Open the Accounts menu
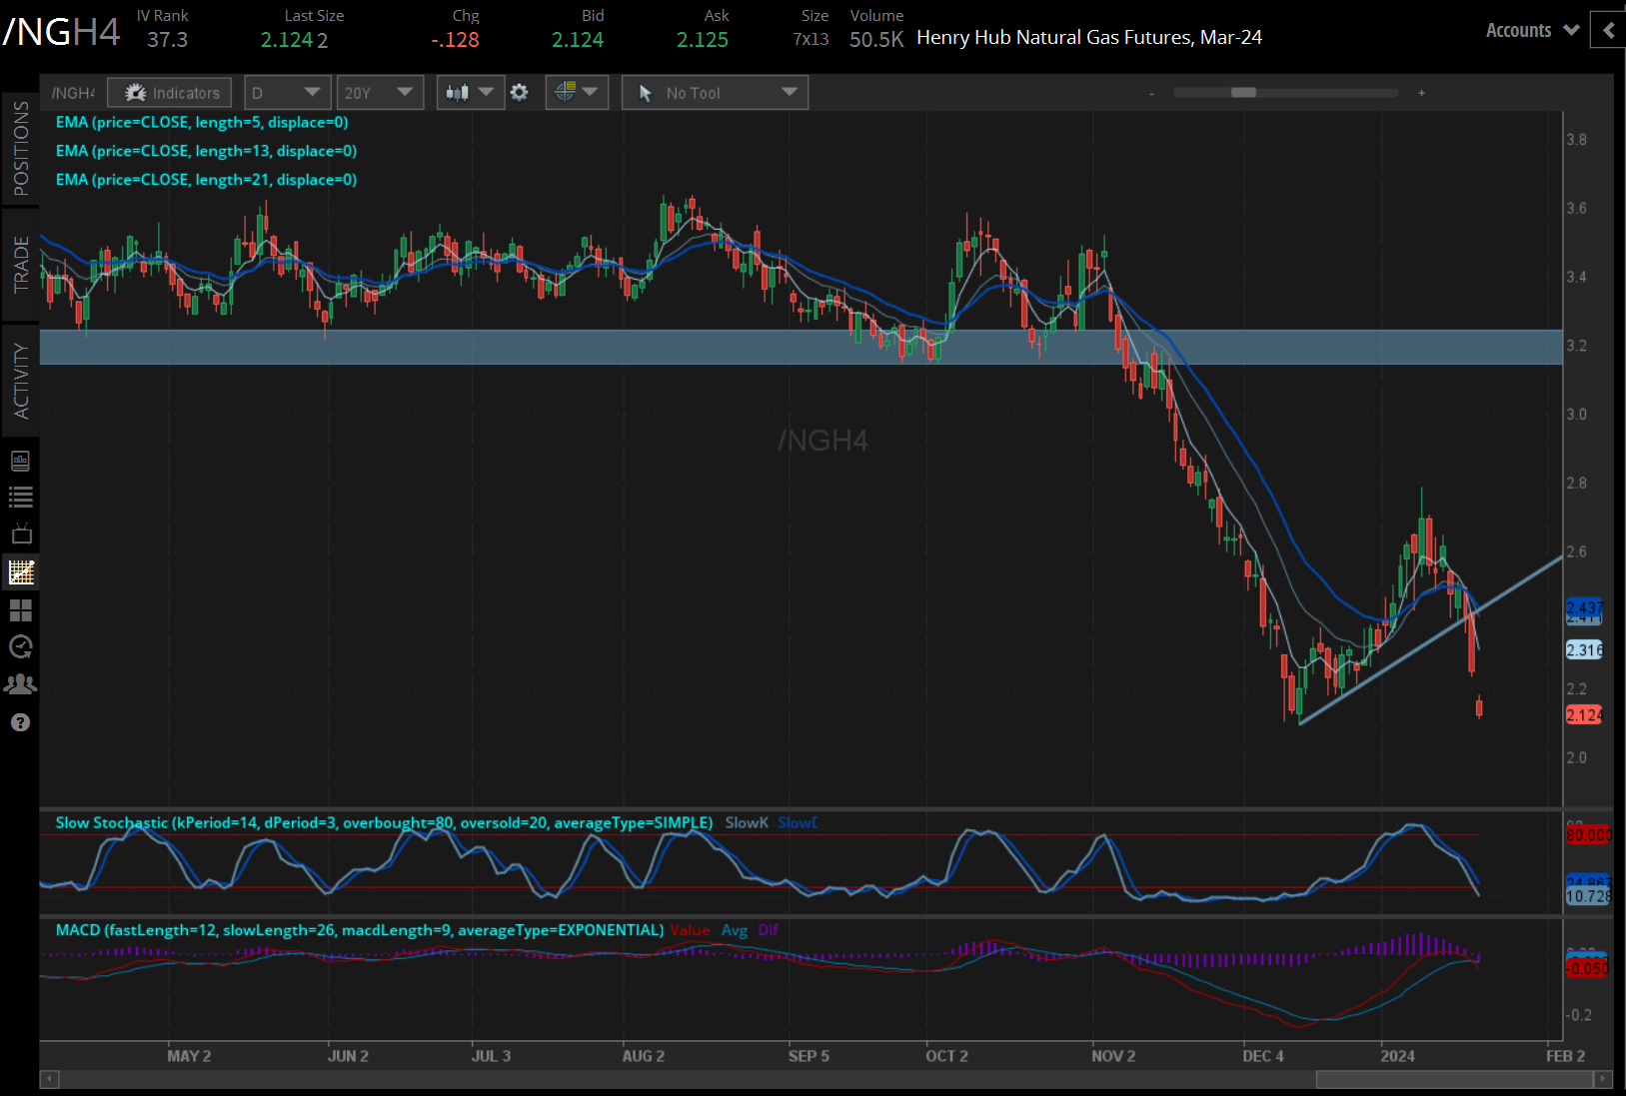This screenshot has width=1626, height=1096. click(x=1531, y=30)
